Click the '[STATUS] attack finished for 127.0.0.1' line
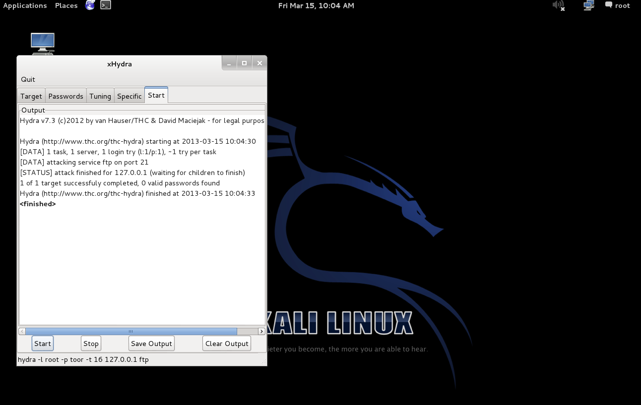Image resolution: width=641 pixels, height=405 pixels. point(132,173)
